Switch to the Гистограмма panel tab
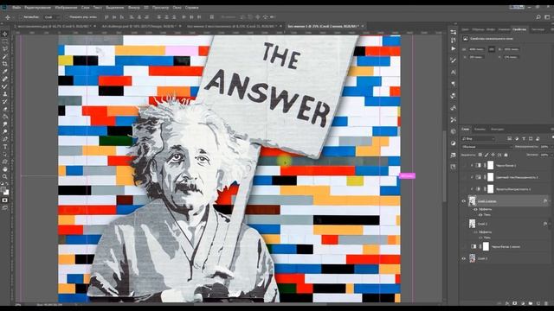The width and height of the screenshot is (554, 311). tap(538, 29)
